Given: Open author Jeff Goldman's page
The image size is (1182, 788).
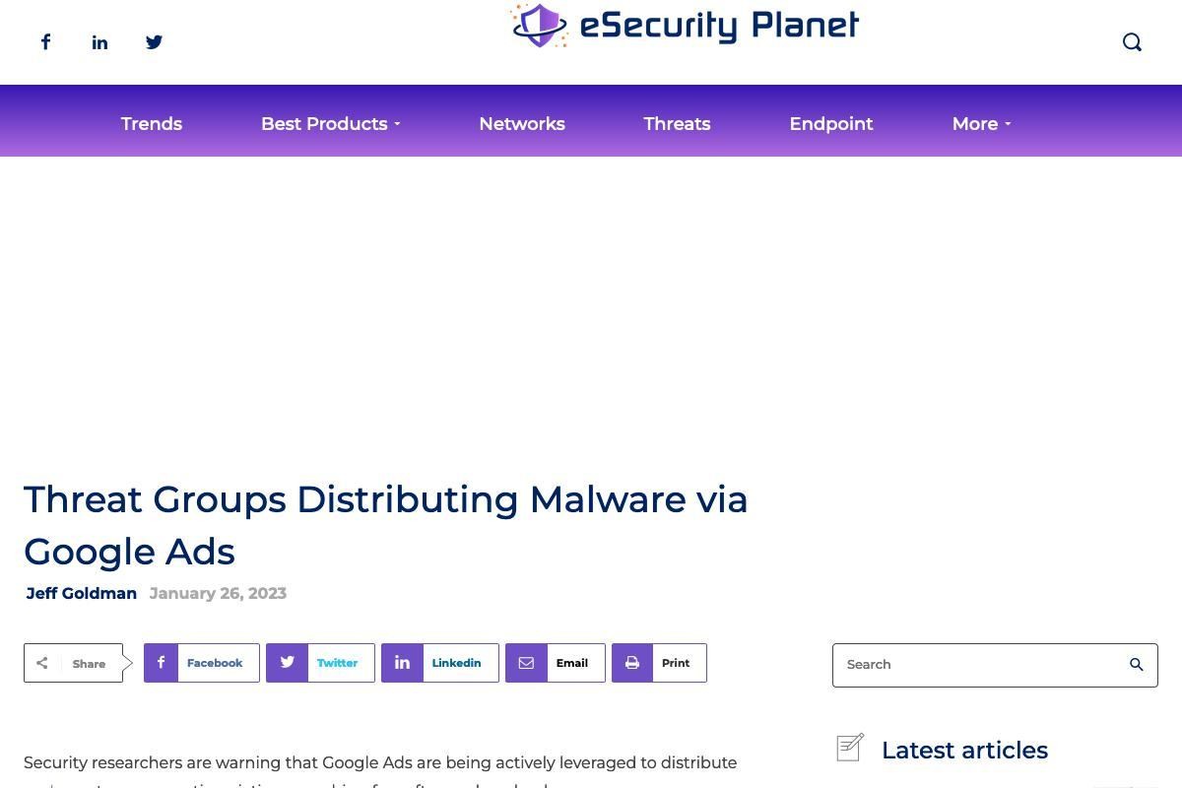Looking at the screenshot, I should pyautogui.click(x=82, y=593).
